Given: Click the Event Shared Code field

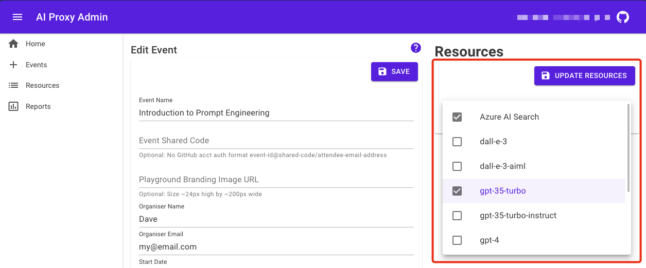Looking at the screenshot, I should [276, 141].
